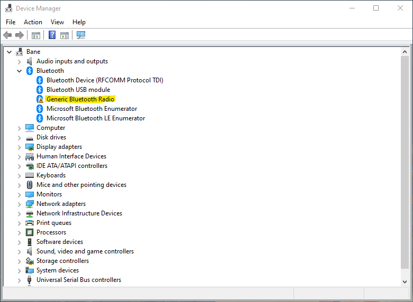
Task: Click the Forward arrow toolbar icon
Action: [x=20, y=35]
